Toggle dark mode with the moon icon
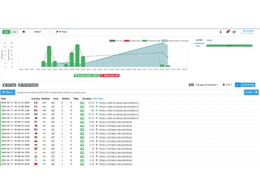The width and height of the screenshot is (260, 195). [x=220, y=32]
